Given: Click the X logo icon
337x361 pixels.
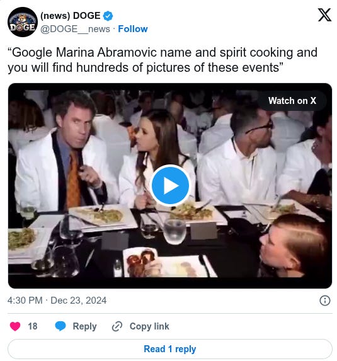Looking at the screenshot, I should pyautogui.click(x=324, y=14).
